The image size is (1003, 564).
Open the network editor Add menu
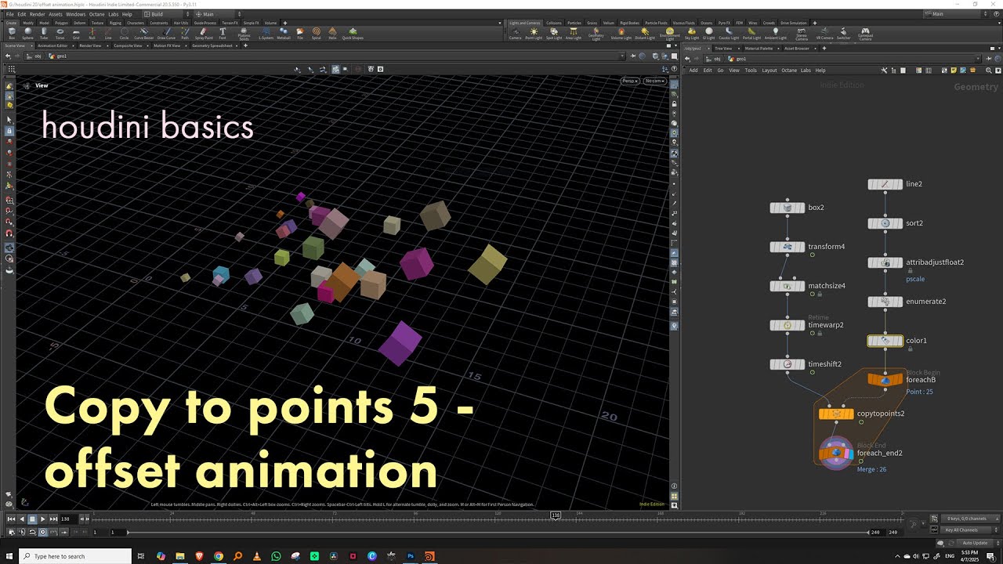(693, 70)
